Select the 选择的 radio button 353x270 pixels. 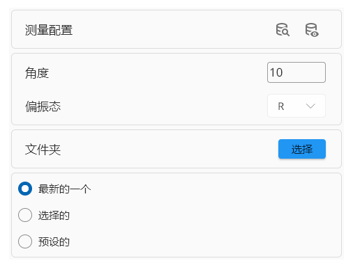click(25, 215)
